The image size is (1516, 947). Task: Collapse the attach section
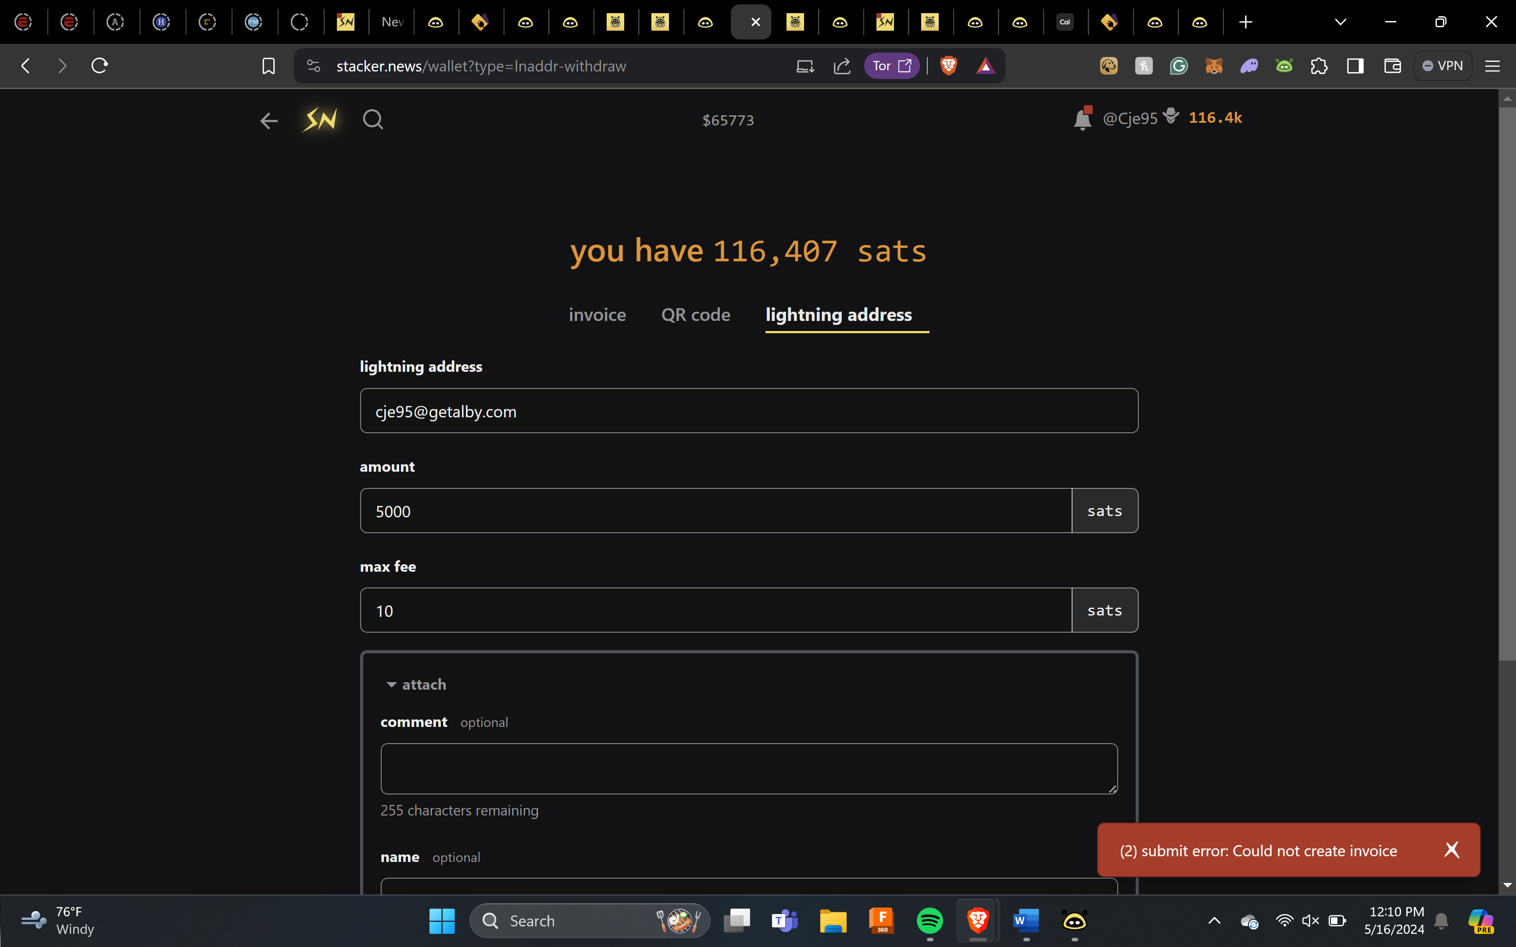tap(416, 684)
